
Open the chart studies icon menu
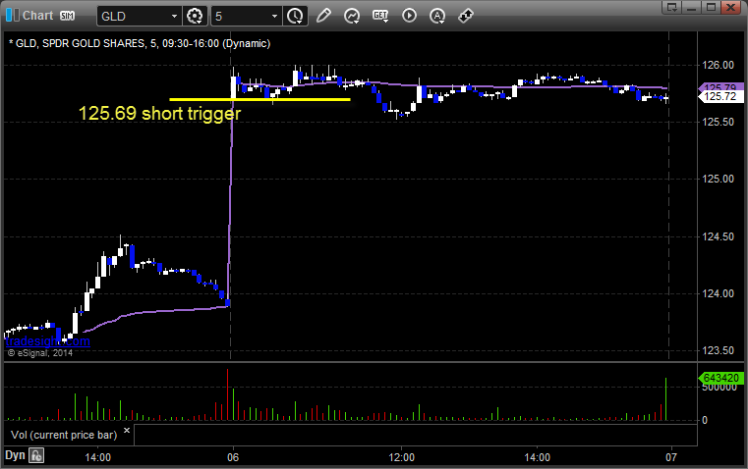point(352,16)
